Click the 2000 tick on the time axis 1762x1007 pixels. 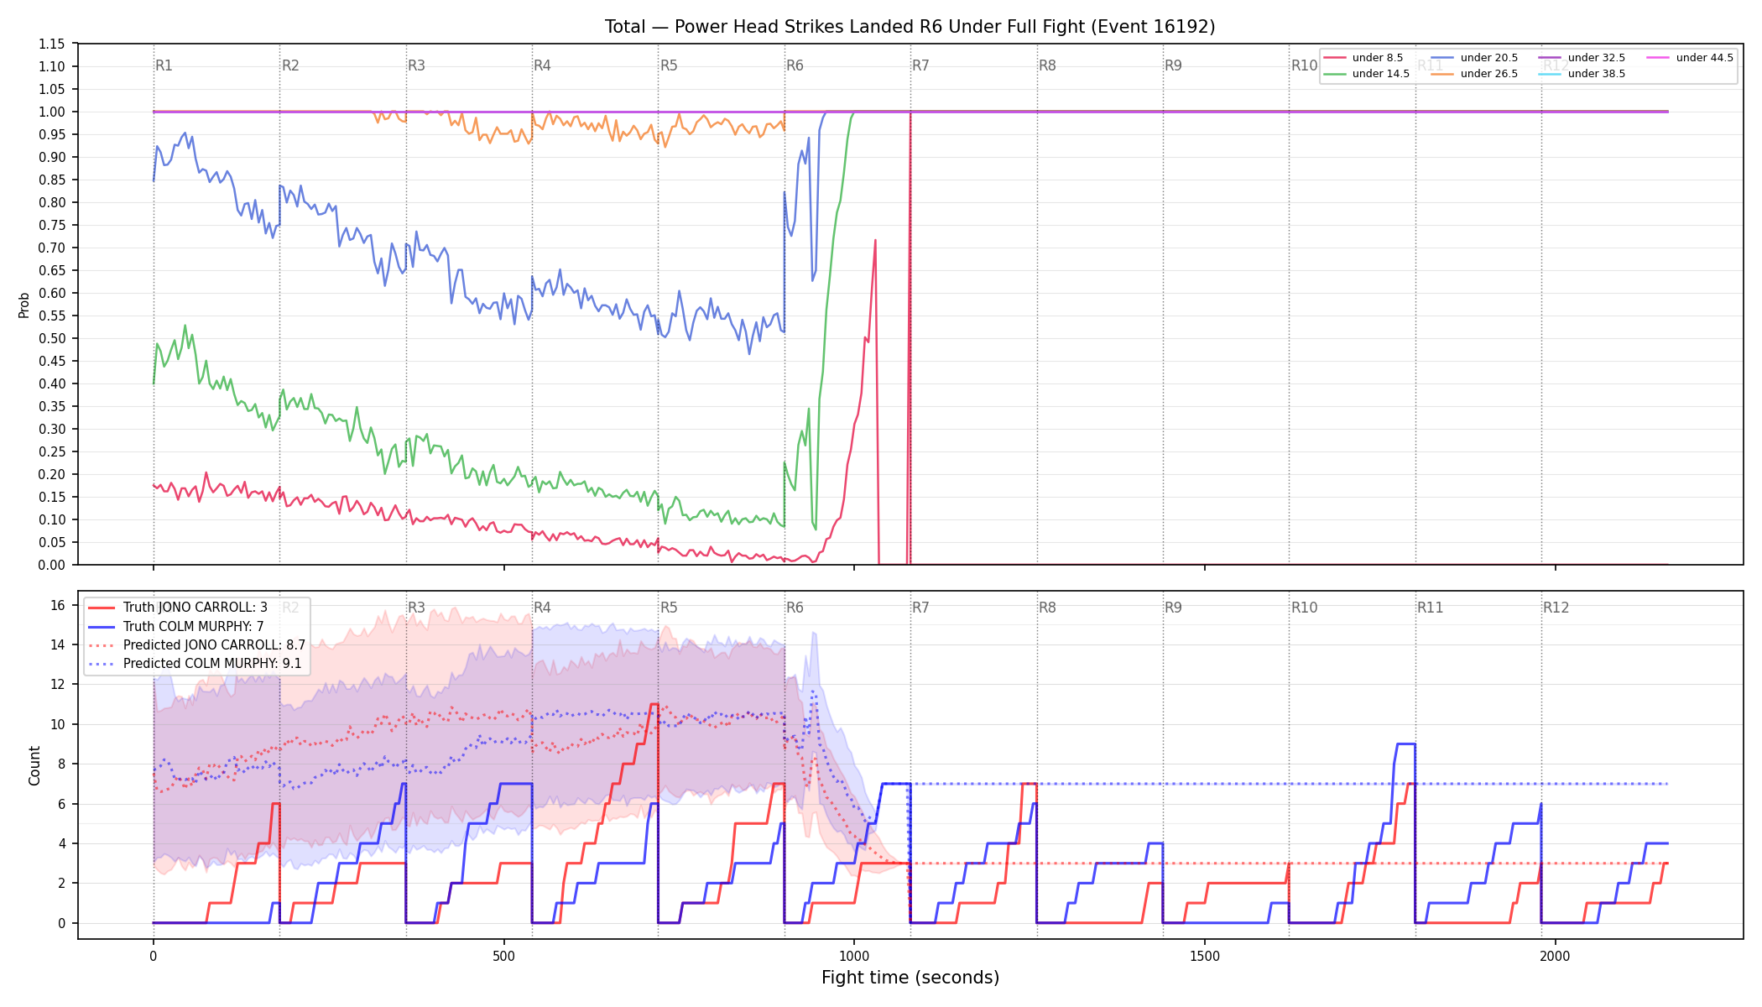[x=1556, y=956]
